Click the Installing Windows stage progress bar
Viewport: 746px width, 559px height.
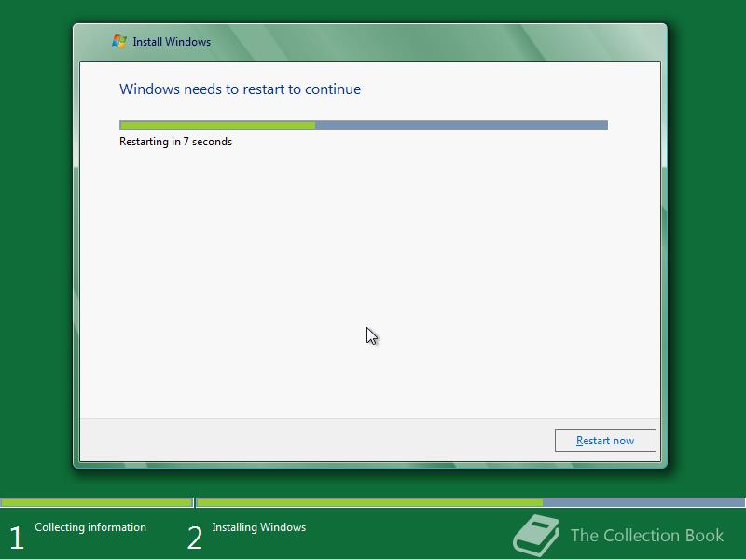471,502
